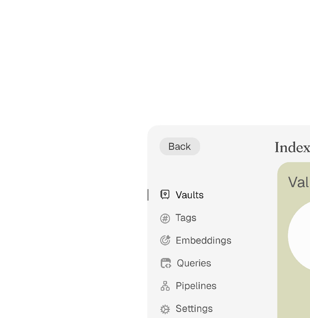Navigate to the Vaults section
The height and width of the screenshot is (318, 310).
click(x=189, y=195)
